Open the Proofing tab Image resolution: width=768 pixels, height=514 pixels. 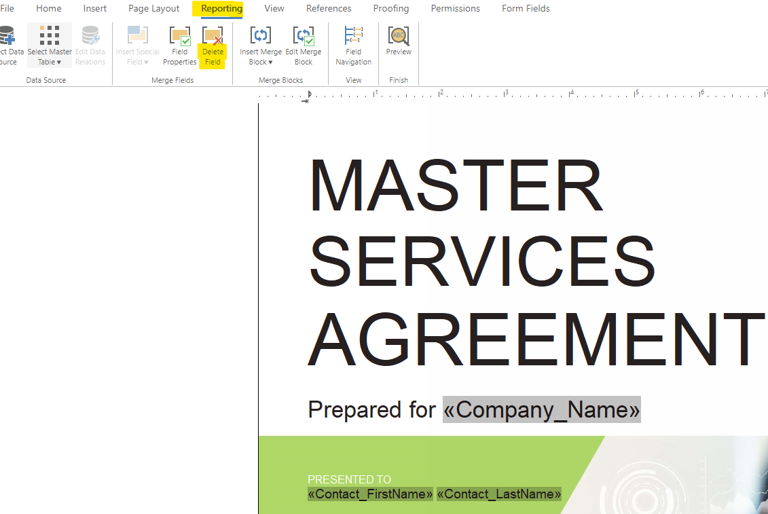click(x=391, y=8)
